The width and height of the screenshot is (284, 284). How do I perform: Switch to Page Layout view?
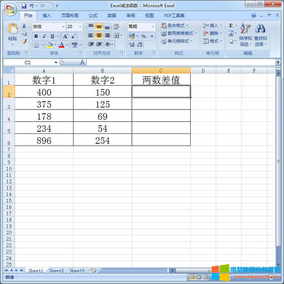coord(199,277)
